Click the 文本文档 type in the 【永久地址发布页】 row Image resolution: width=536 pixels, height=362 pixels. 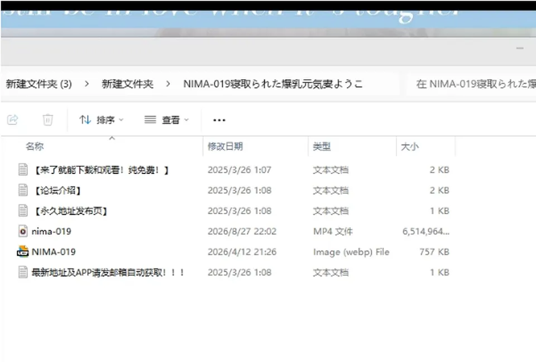[331, 211]
